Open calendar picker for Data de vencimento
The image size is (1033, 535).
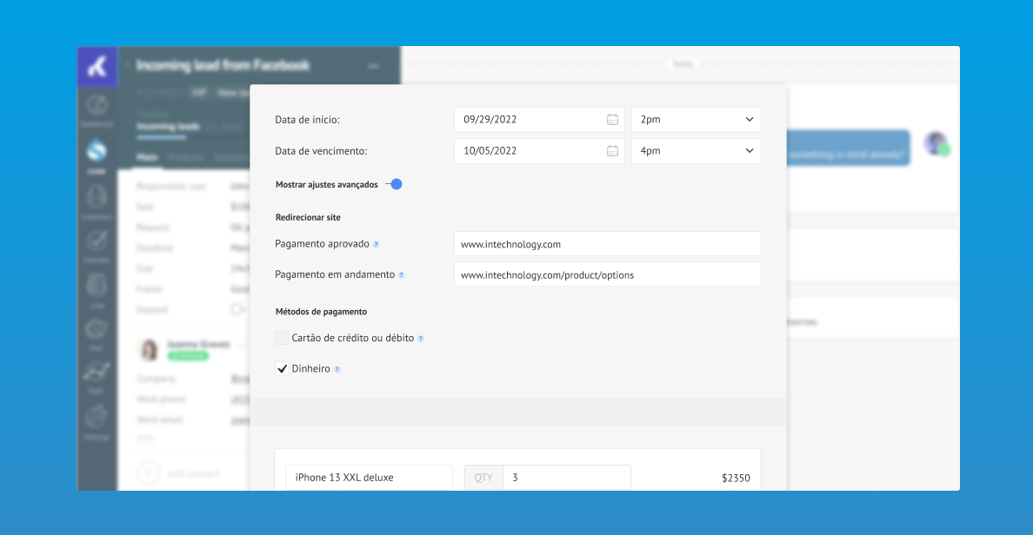(612, 151)
